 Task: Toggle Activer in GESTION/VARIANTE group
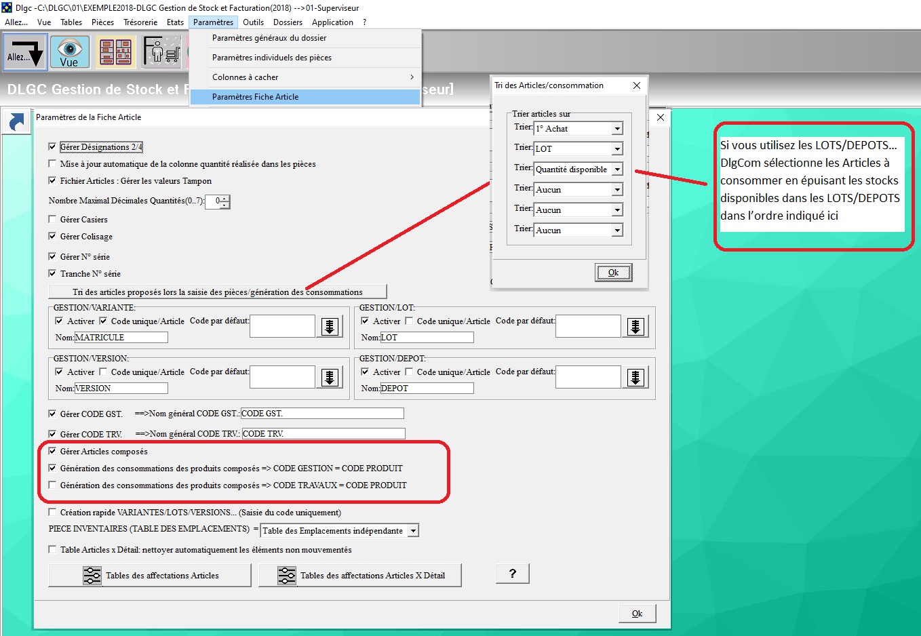[59, 321]
